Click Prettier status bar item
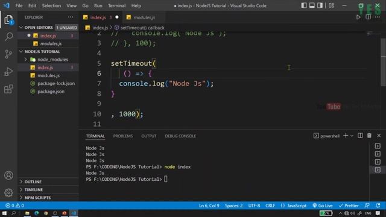 (x=349, y=206)
